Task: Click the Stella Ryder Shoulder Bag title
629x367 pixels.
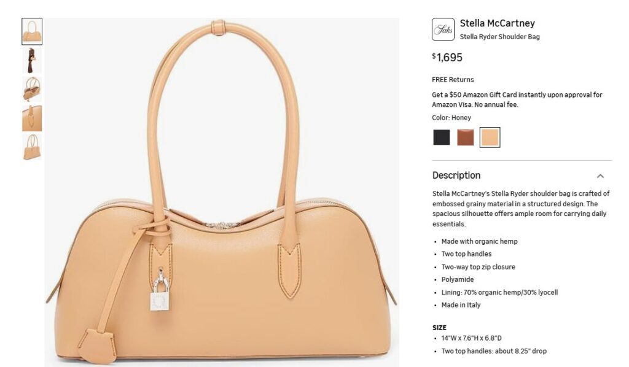Action: pyautogui.click(x=499, y=37)
